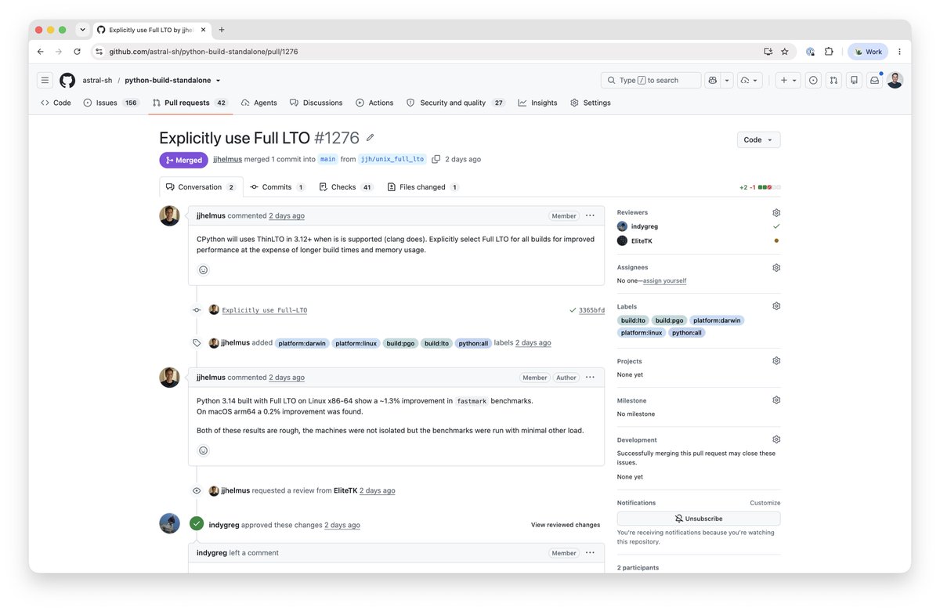Open the Assignees gear settings
The width and height of the screenshot is (940, 611).
[776, 267]
